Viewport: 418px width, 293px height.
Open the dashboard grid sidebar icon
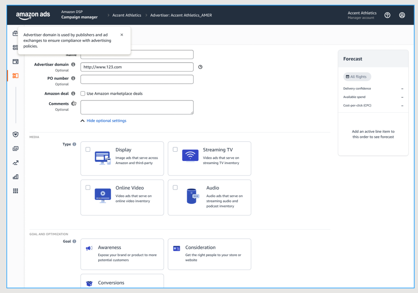16,47
